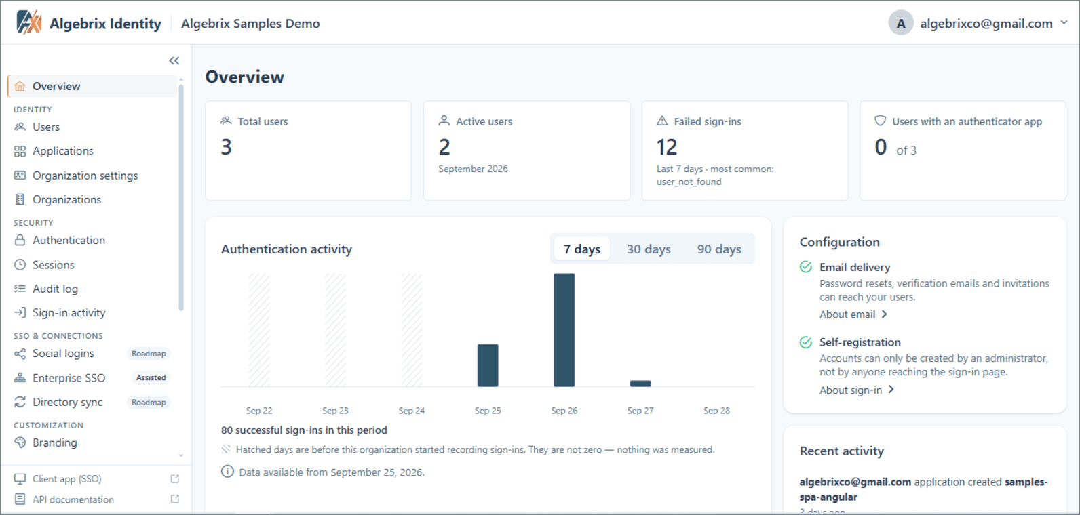Click the Organizations building icon
Viewport: 1080px width, 515px height.
(20, 199)
